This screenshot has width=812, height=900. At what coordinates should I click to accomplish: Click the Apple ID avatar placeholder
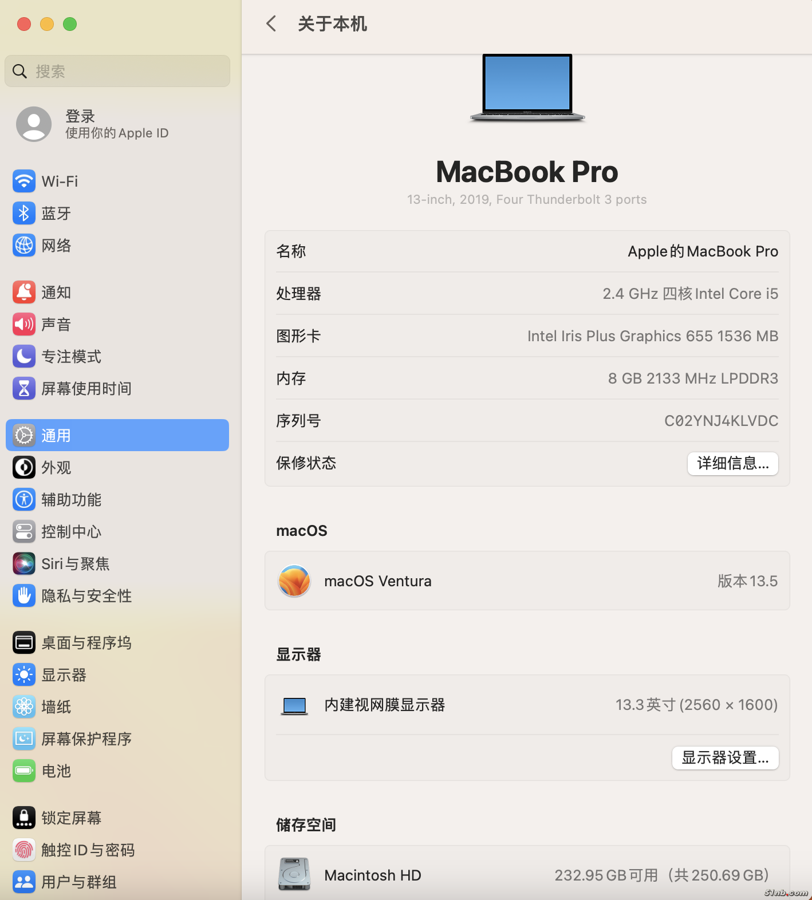point(34,124)
